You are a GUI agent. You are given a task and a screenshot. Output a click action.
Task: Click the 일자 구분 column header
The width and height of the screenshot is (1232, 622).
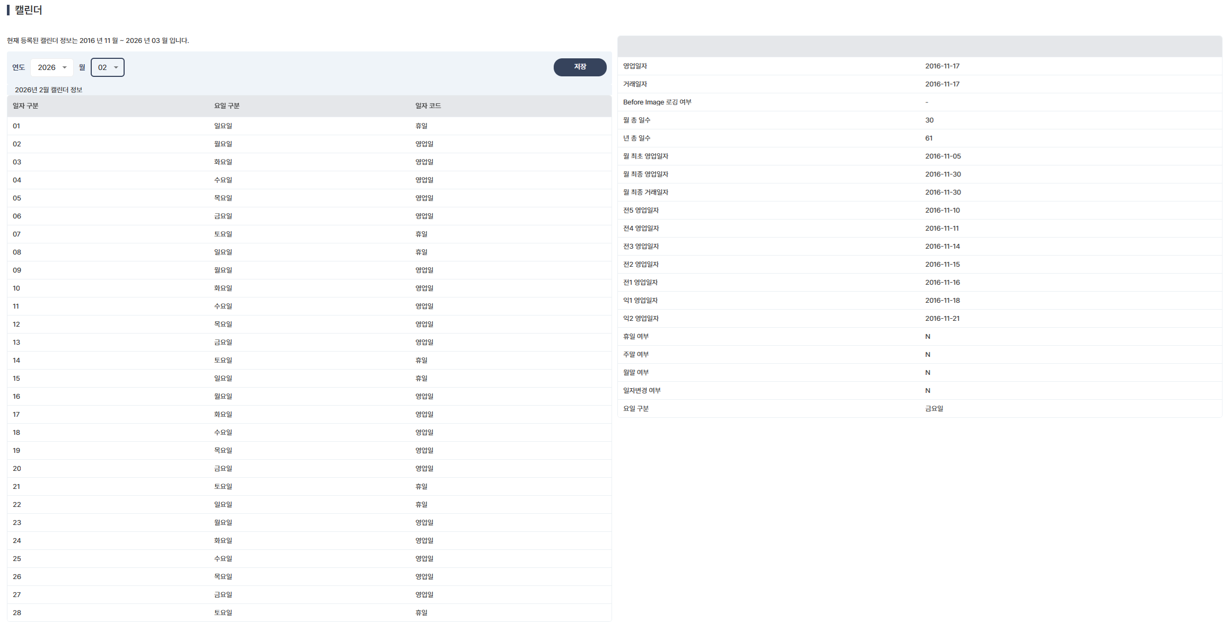point(25,106)
